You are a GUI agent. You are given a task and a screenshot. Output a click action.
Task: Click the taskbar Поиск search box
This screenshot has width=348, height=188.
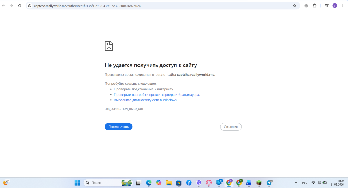(x=108, y=183)
